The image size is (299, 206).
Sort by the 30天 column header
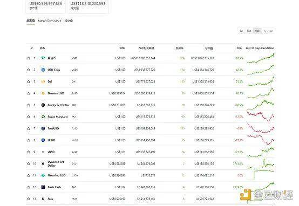239,48
